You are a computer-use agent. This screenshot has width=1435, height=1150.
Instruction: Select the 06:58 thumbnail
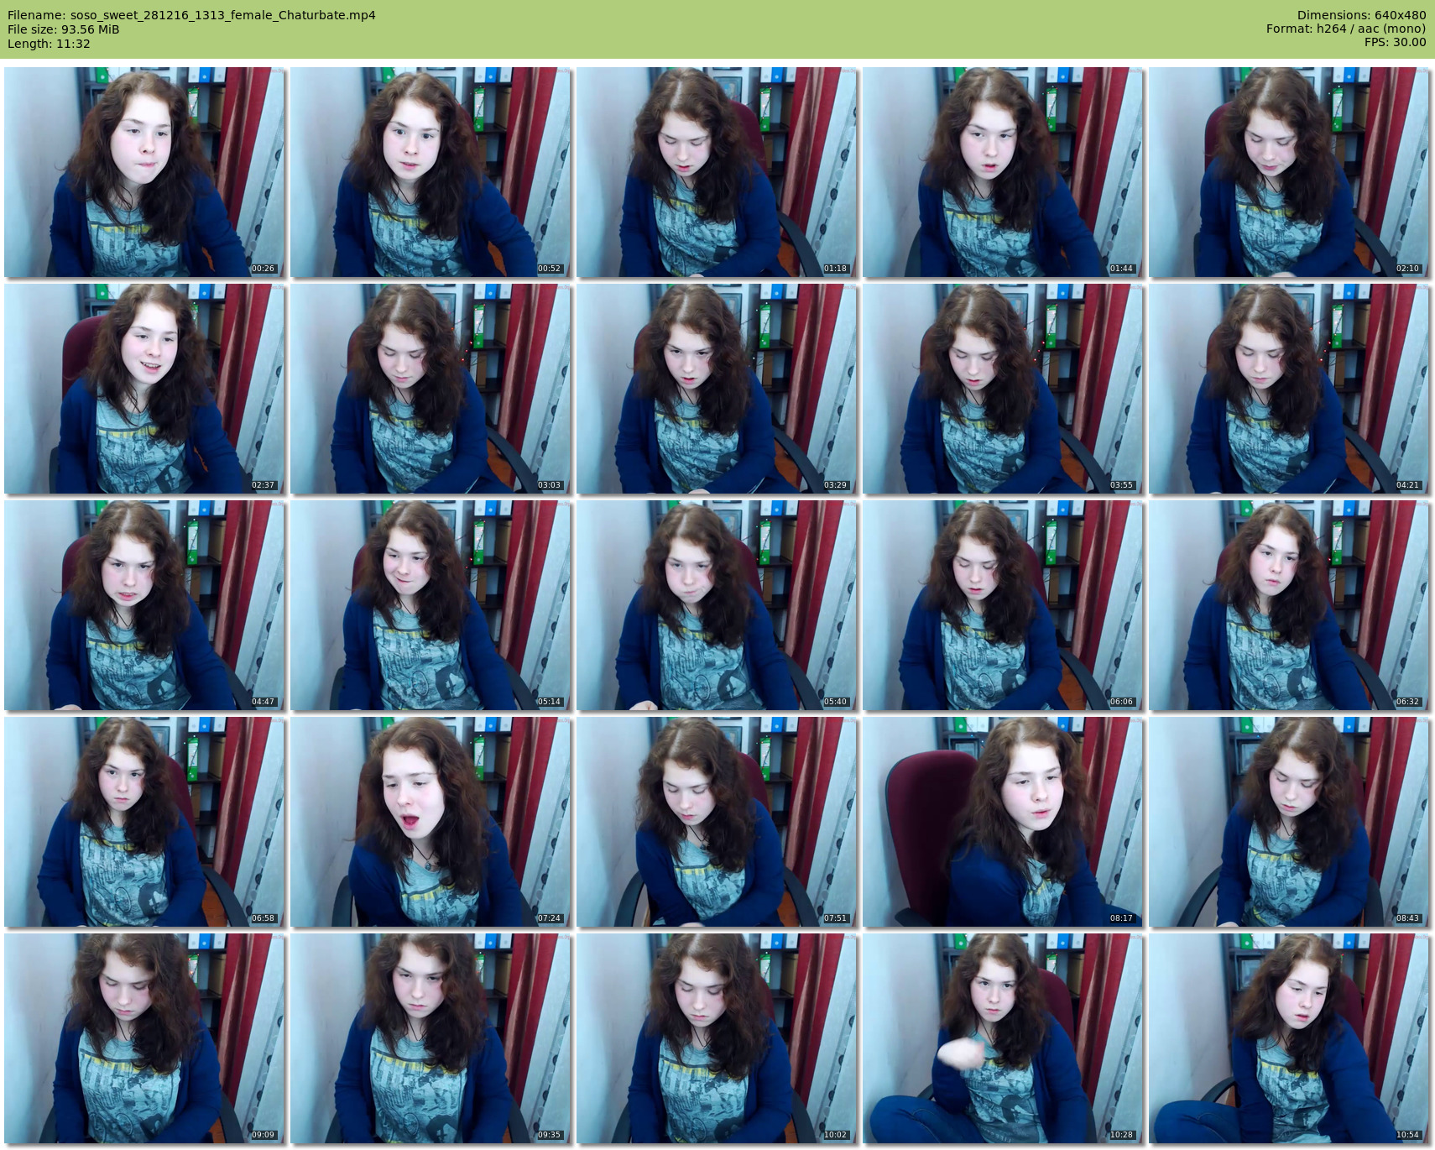144,822
